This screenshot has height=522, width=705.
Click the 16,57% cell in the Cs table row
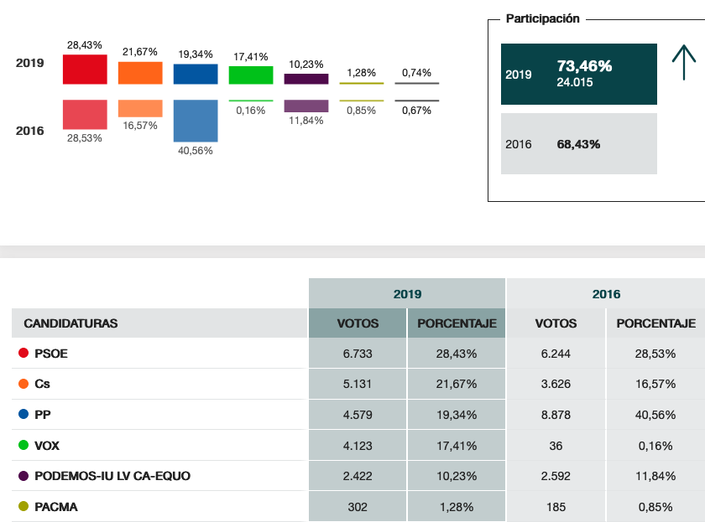tap(655, 385)
